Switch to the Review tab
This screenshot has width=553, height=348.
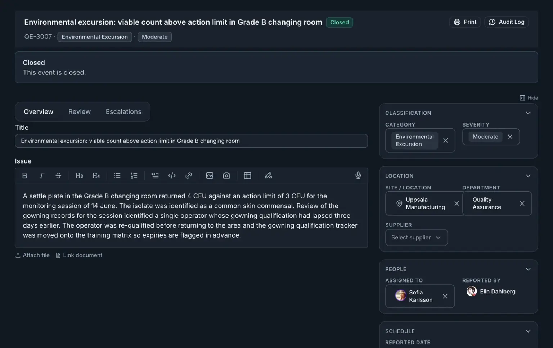(x=80, y=112)
